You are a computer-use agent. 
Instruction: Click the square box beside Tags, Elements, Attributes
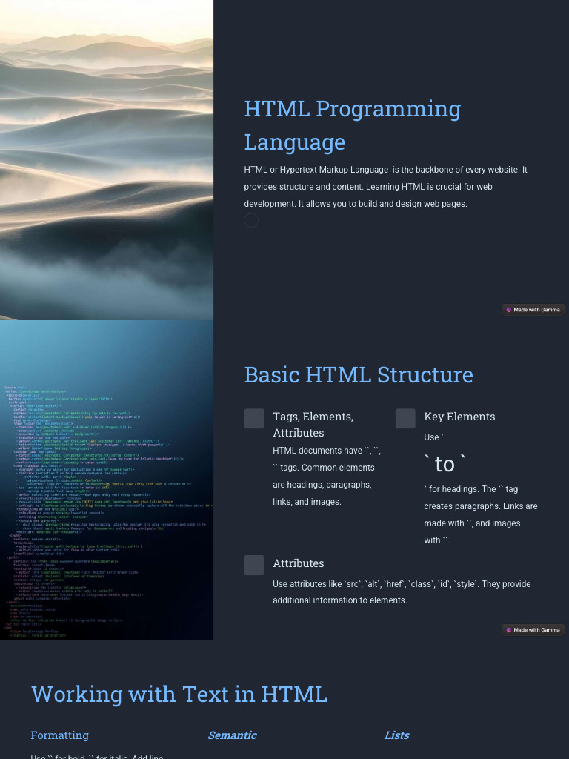(254, 419)
